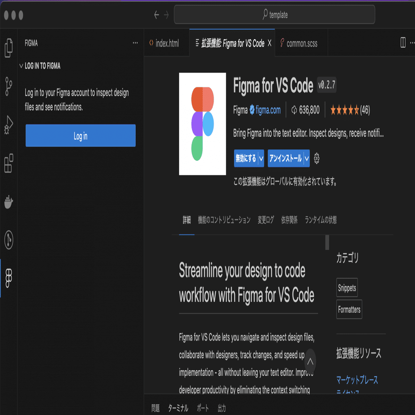Open the Run and Debug view
The height and width of the screenshot is (415, 415).
(9, 124)
